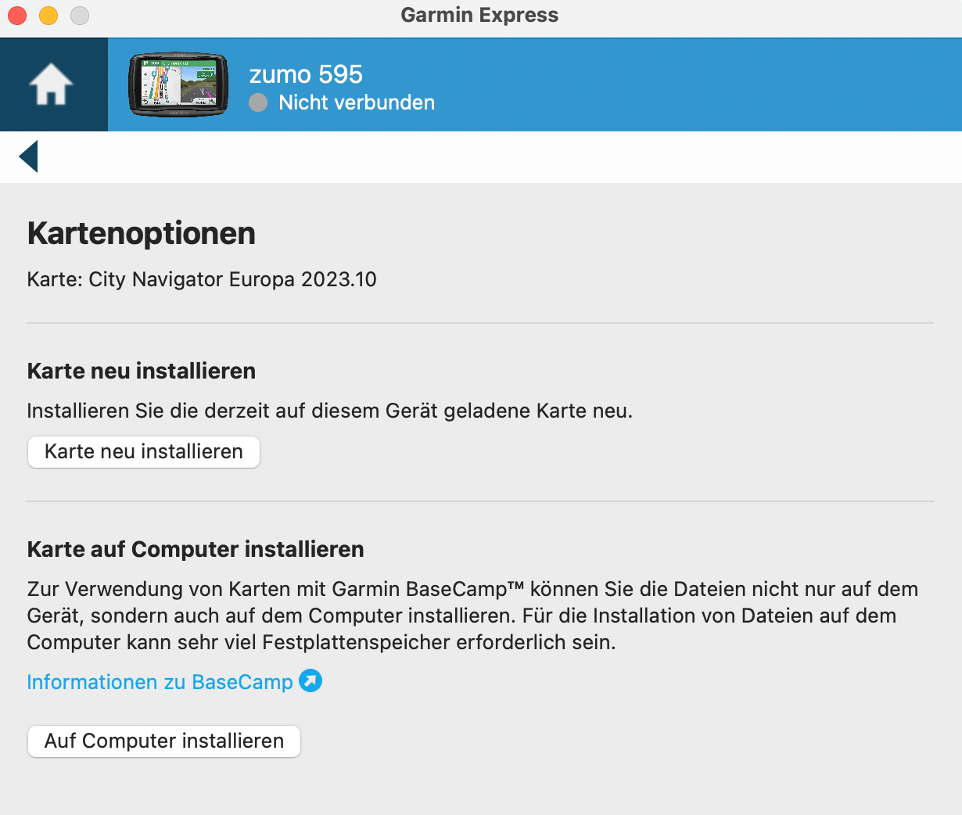The image size is (962, 815).
Task: Click the 'Installieren Sie die derzeit' description text
Action: [329, 411]
